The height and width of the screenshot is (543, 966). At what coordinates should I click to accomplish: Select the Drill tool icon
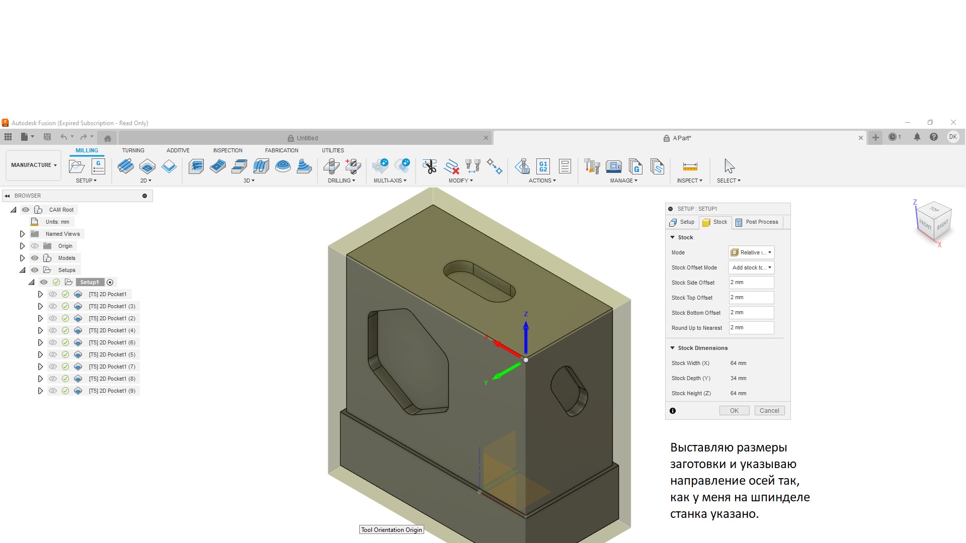pyautogui.click(x=331, y=166)
